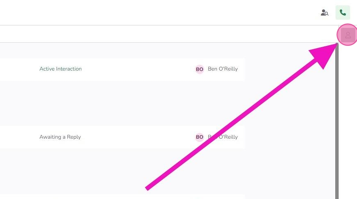
Task: Click empty header area left of search icon
Action: pyautogui.click(x=159, y=12)
